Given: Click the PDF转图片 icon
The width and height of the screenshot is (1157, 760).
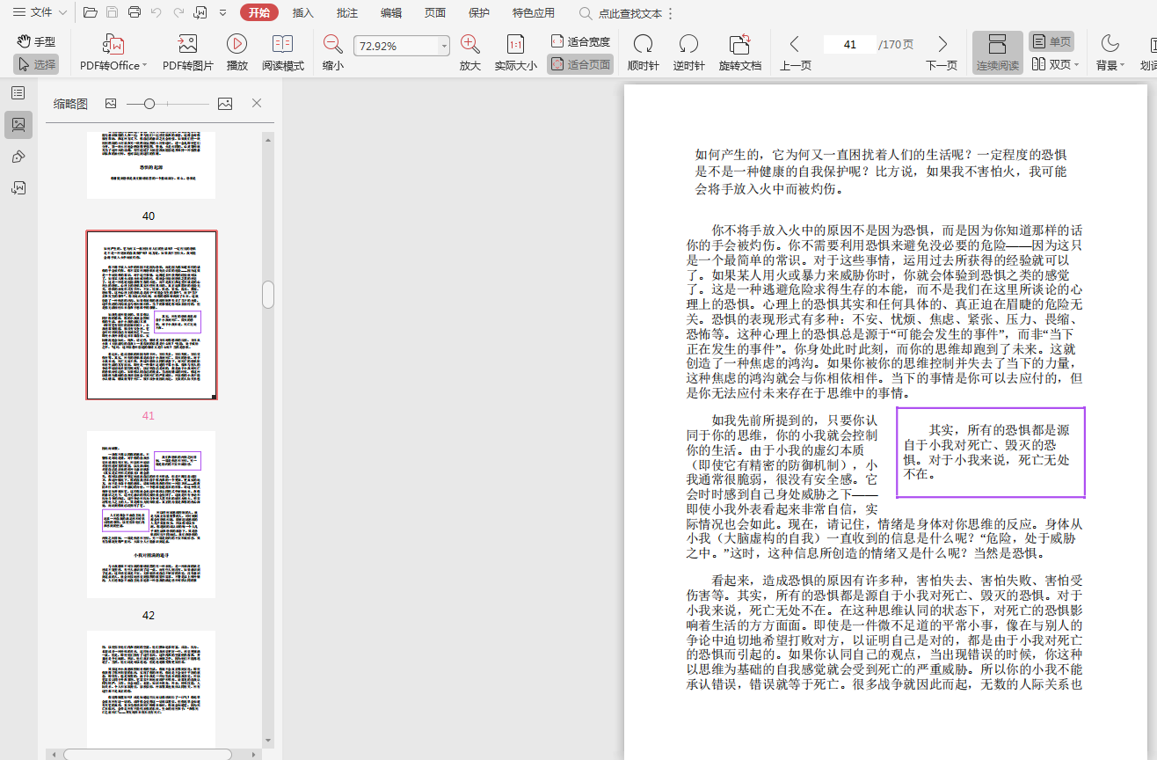Looking at the screenshot, I should pos(187,44).
